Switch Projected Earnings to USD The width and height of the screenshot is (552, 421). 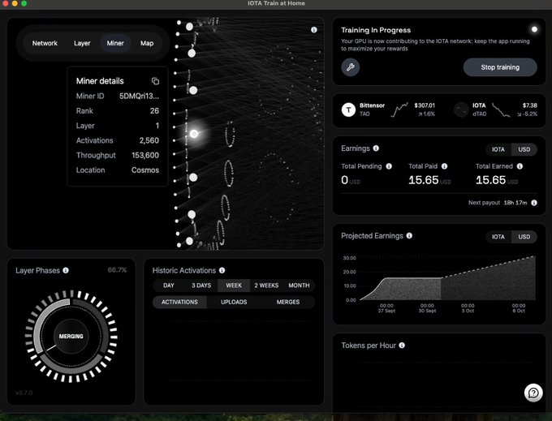point(524,237)
